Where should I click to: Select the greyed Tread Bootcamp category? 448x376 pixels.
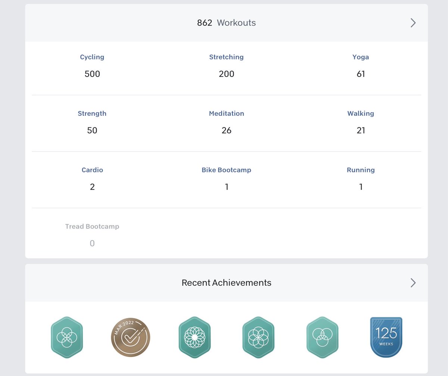point(92,226)
